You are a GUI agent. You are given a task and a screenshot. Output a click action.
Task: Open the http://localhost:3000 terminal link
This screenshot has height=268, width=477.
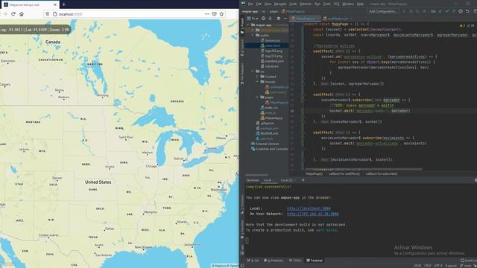point(309,208)
